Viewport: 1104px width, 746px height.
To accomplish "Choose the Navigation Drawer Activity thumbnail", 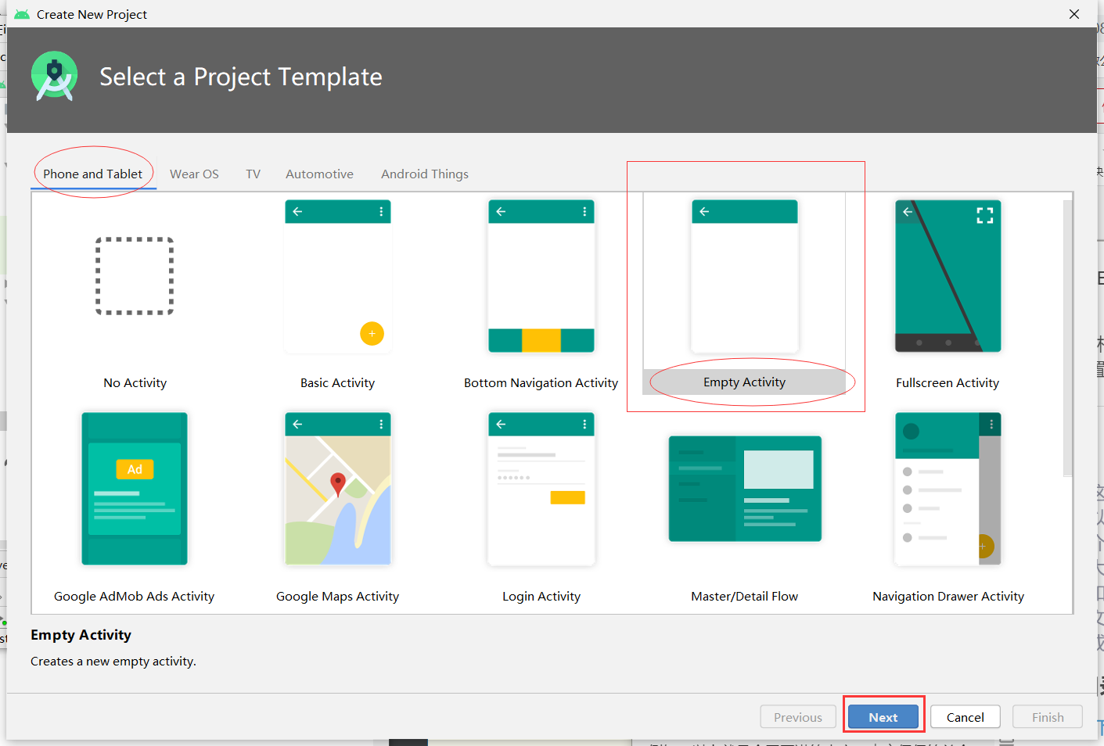I will (x=948, y=489).
